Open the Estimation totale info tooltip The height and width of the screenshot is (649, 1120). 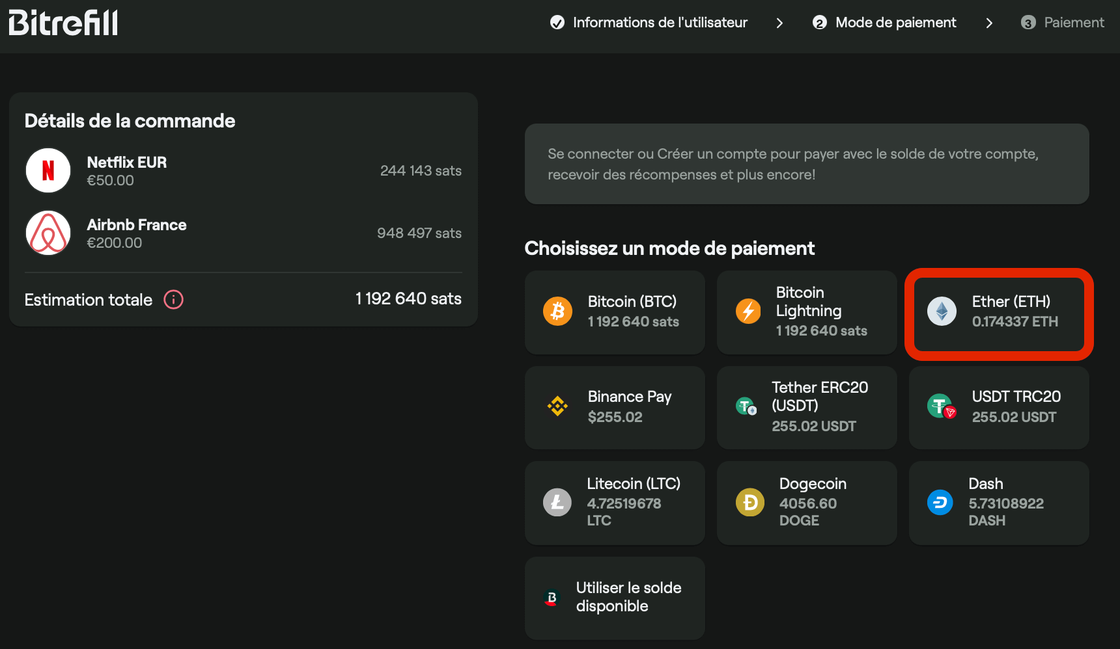pyautogui.click(x=173, y=300)
